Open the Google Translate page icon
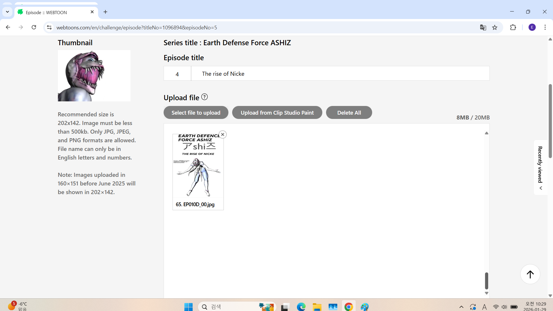 tap(483, 28)
